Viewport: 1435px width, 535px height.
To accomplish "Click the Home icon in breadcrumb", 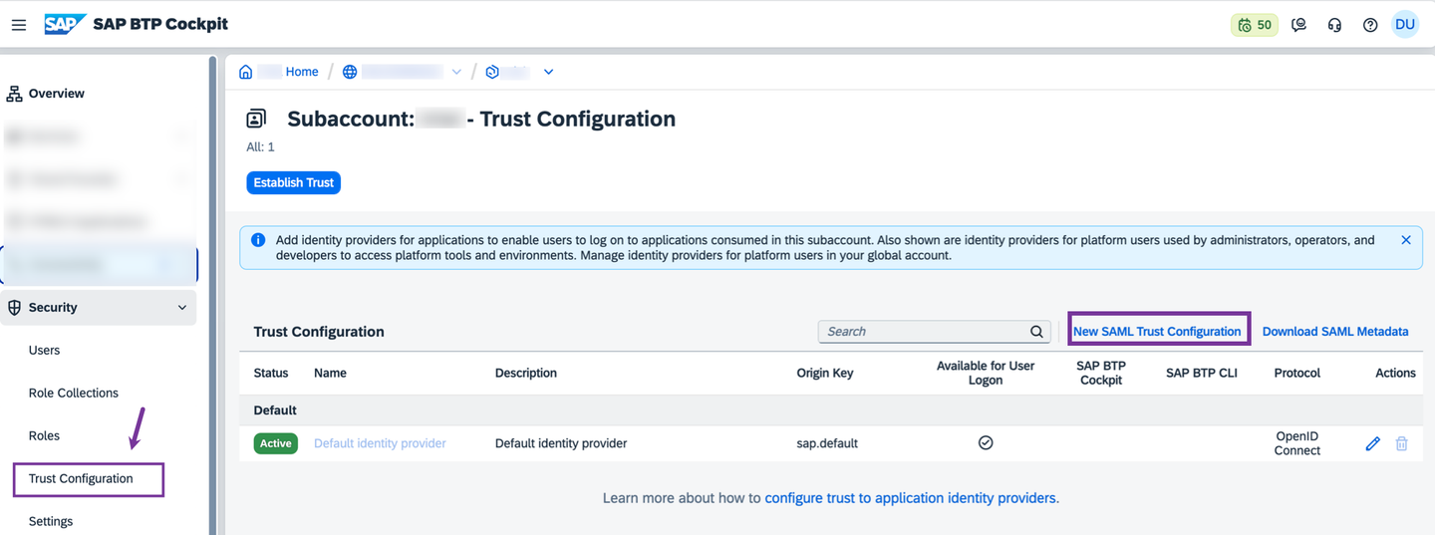I will [246, 72].
